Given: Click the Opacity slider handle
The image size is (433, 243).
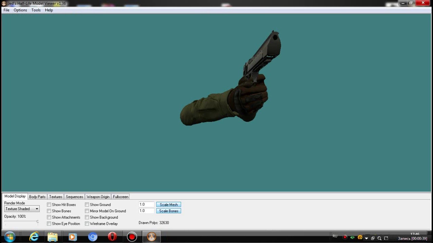Looking at the screenshot, I should point(38,222).
